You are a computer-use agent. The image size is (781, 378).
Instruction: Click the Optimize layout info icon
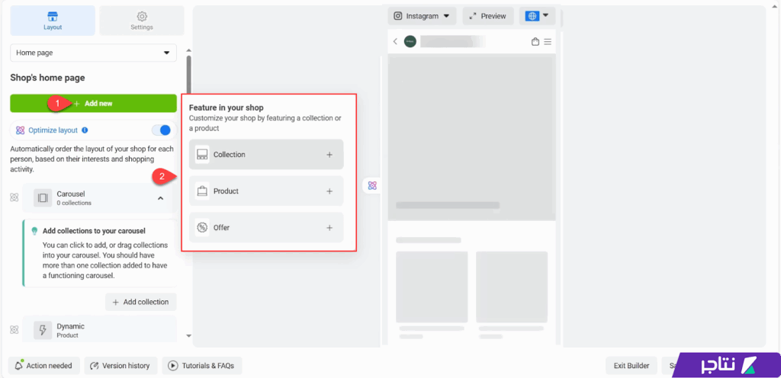pos(85,130)
